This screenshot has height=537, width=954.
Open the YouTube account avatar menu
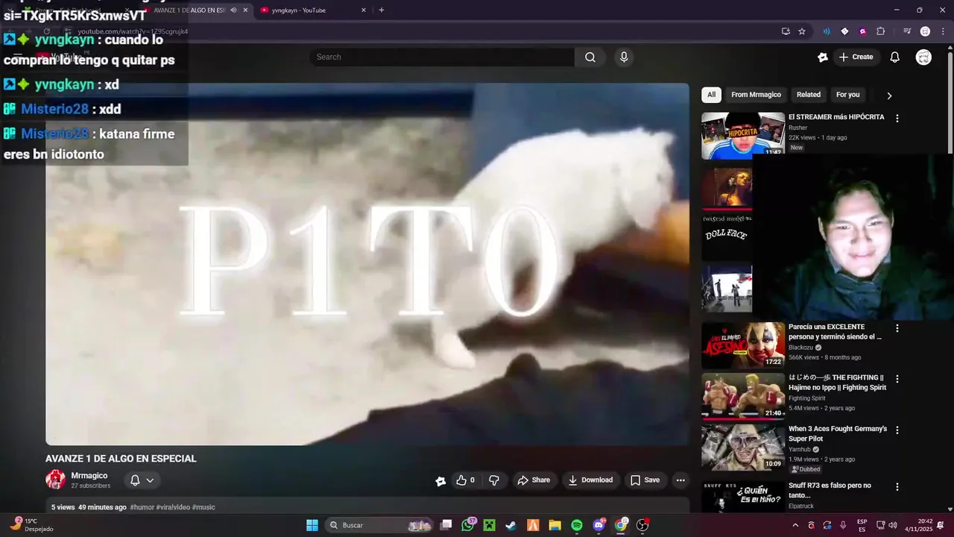tap(923, 57)
